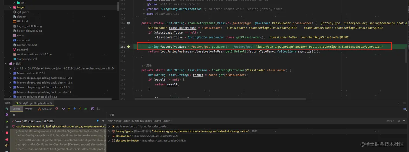Switch to the 调试器 debugger tab

16,109
